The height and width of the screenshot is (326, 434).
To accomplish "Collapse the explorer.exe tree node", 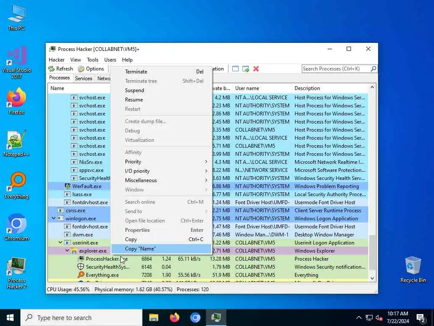I will click(67, 250).
